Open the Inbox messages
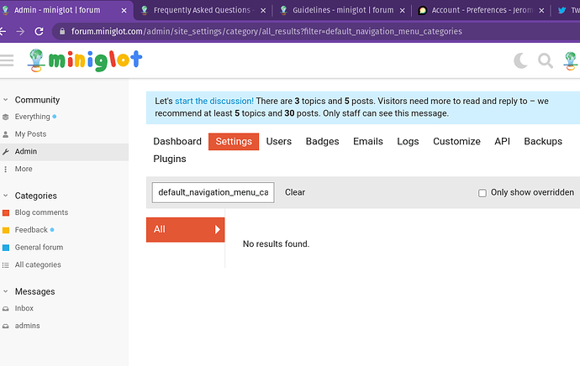 [24, 308]
